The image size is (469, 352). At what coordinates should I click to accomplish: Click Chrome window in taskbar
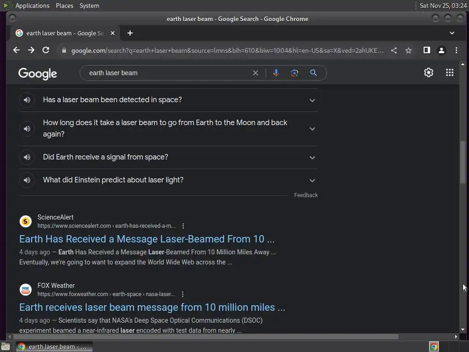click(x=54, y=346)
